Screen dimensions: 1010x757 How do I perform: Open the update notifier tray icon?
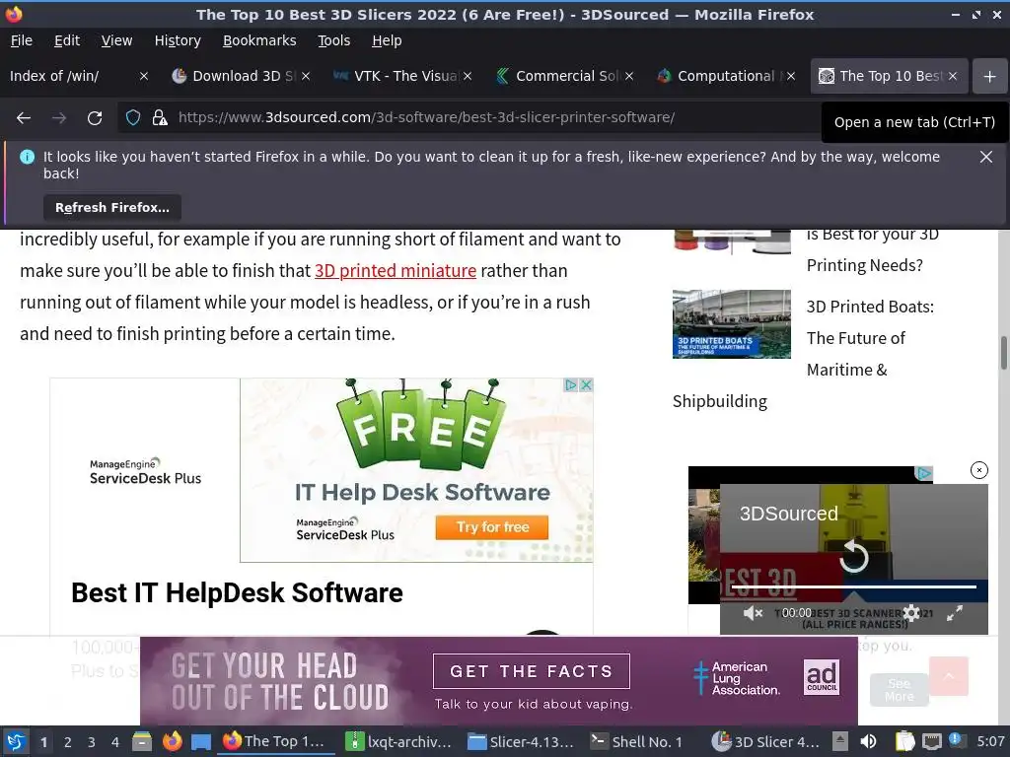[956, 740]
